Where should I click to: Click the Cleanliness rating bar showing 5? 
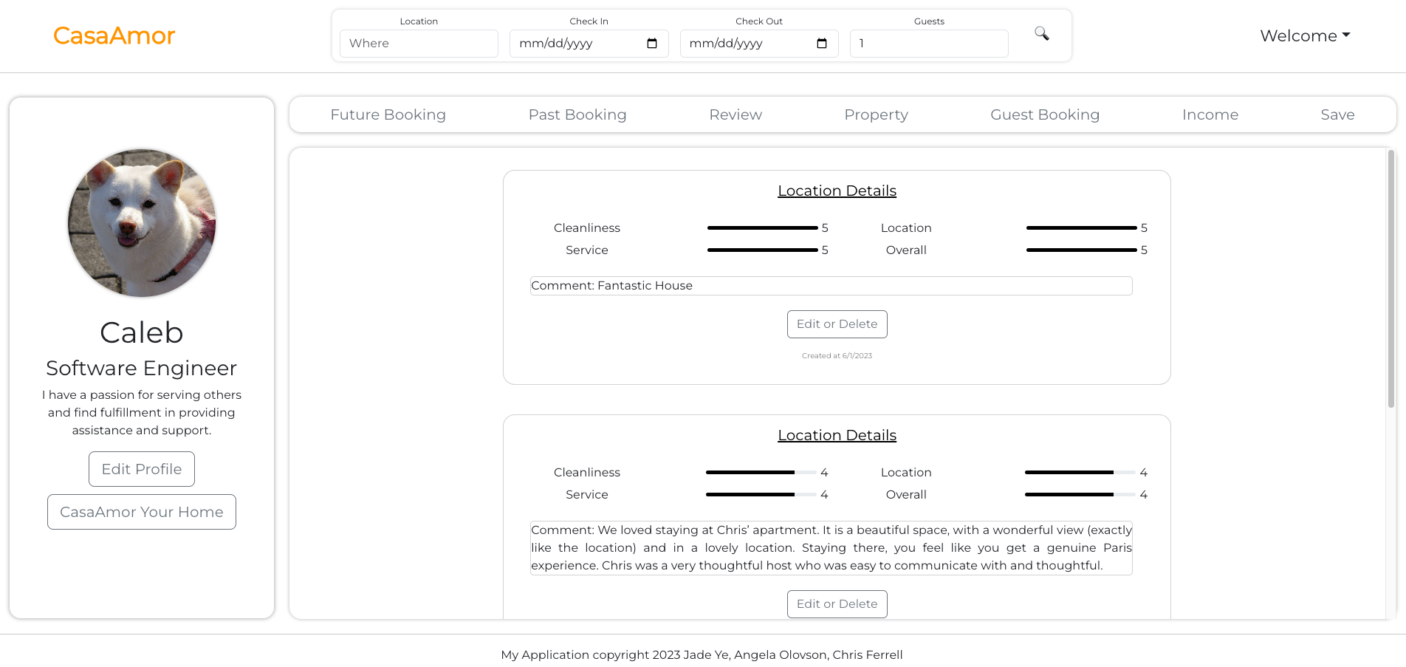[x=761, y=228]
